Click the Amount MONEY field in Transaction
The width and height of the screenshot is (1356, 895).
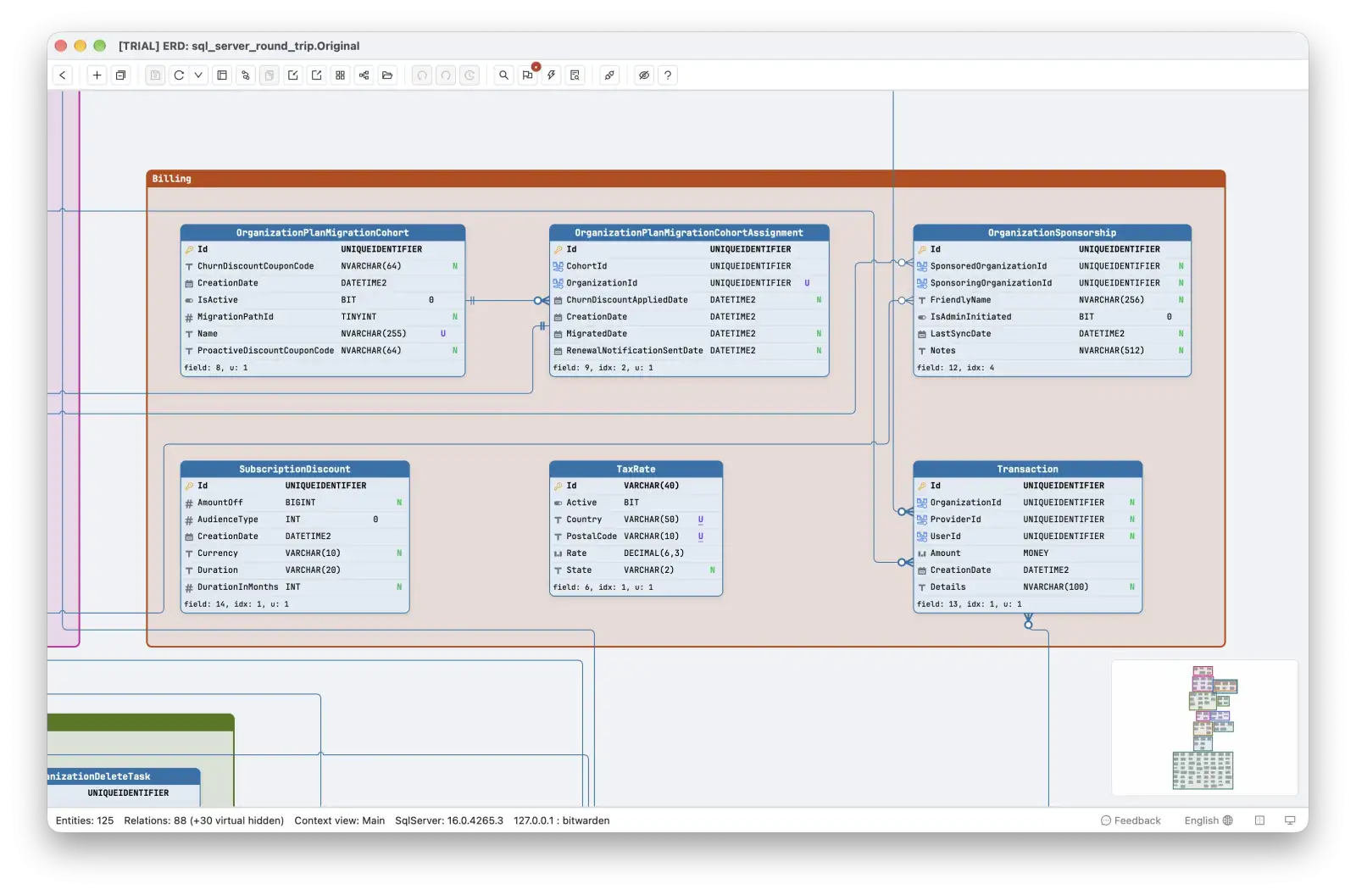[x=1027, y=553]
